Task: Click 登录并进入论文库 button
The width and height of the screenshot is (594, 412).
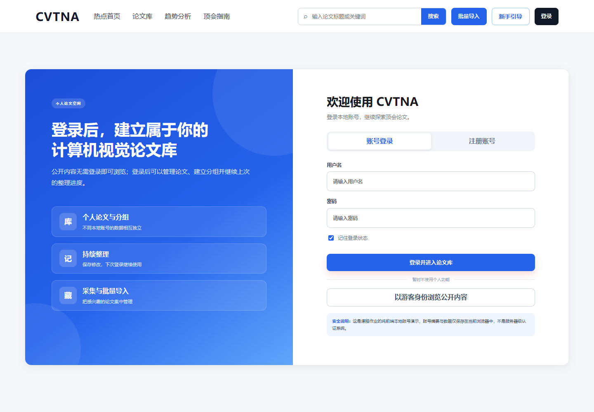Action: (x=431, y=262)
